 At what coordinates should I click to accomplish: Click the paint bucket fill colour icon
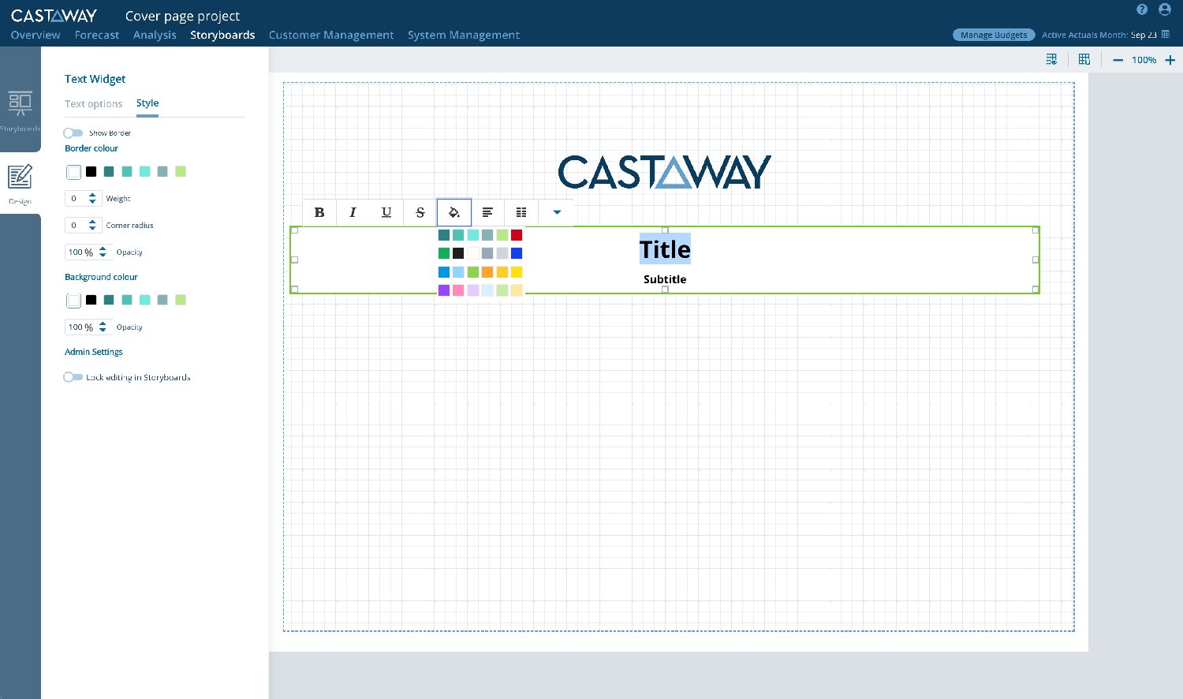point(454,212)
